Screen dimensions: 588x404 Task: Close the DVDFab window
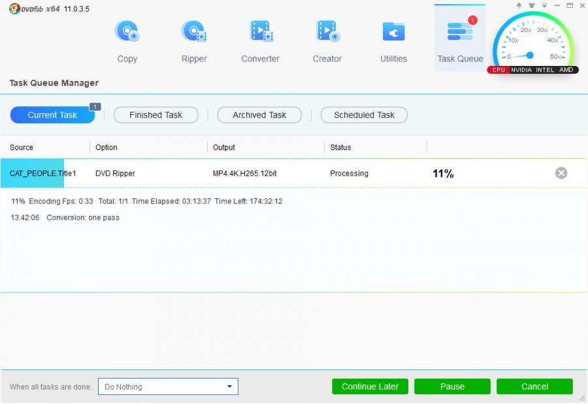[x=582, y=5]
